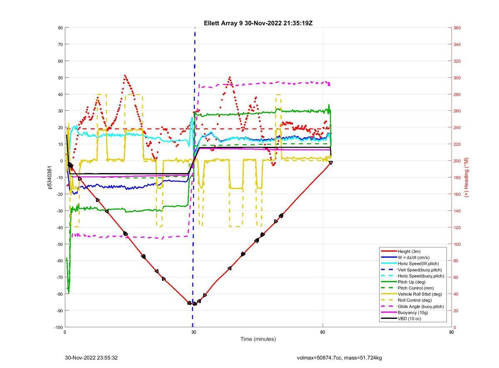Click the left axis tick label "10"

click(x=60, y=144)
